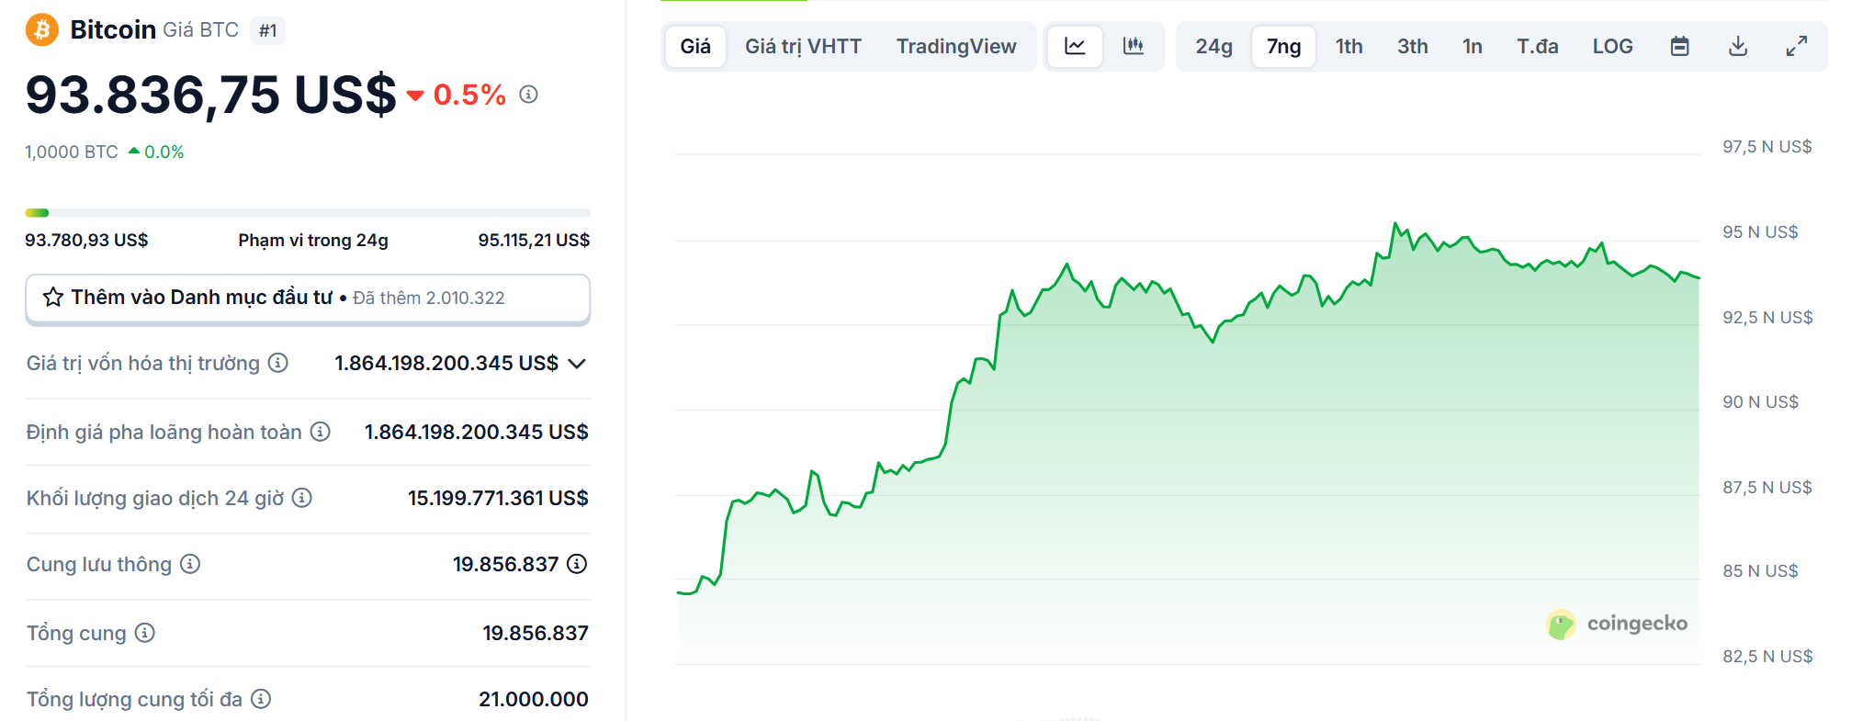1851x721 pixels.
Task: Open info icon beside Định giá pha loãng hoàn toàn
Action: coord(321,432)
